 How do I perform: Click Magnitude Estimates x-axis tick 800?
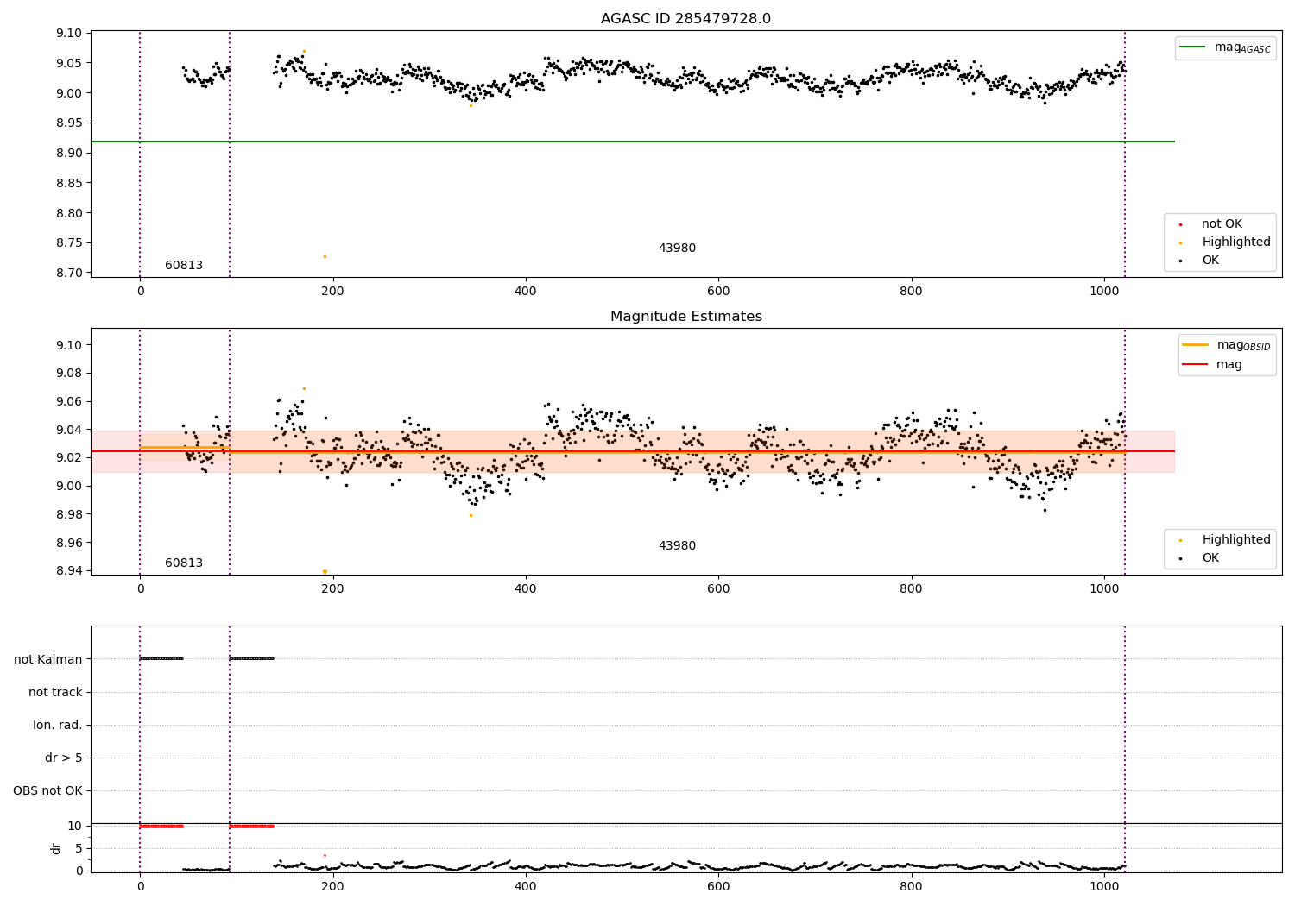[x=911, y=589]
